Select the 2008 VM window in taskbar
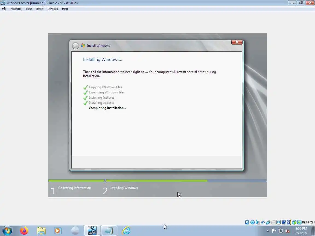The image size is (315, 236). (92, 231)
